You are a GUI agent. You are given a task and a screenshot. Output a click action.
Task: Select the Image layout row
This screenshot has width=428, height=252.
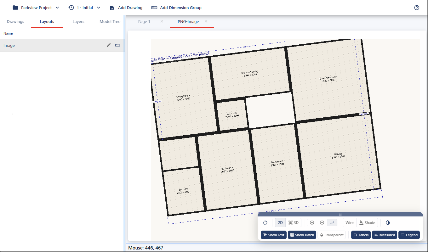pos(62,45)
